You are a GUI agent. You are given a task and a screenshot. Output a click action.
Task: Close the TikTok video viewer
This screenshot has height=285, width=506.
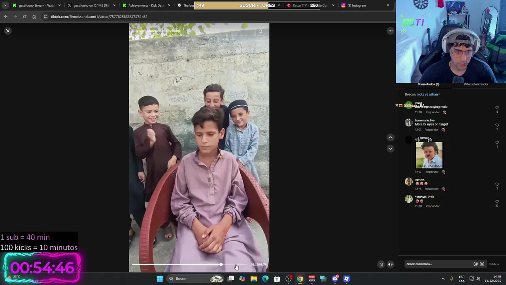click(x=8, y=31)
